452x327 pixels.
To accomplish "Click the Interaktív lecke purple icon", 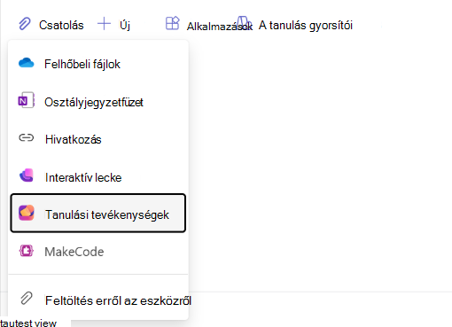I will click(x=27, y=175).
